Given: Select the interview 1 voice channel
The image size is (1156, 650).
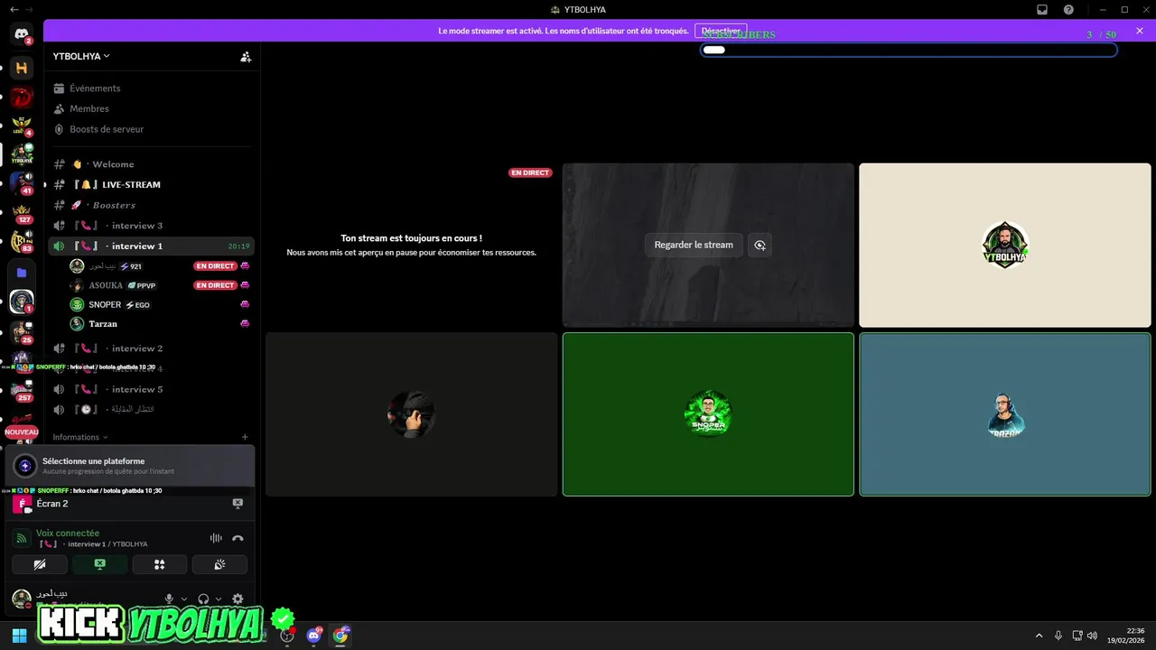Looking at the screenshot, I should [x=150, y=246].
